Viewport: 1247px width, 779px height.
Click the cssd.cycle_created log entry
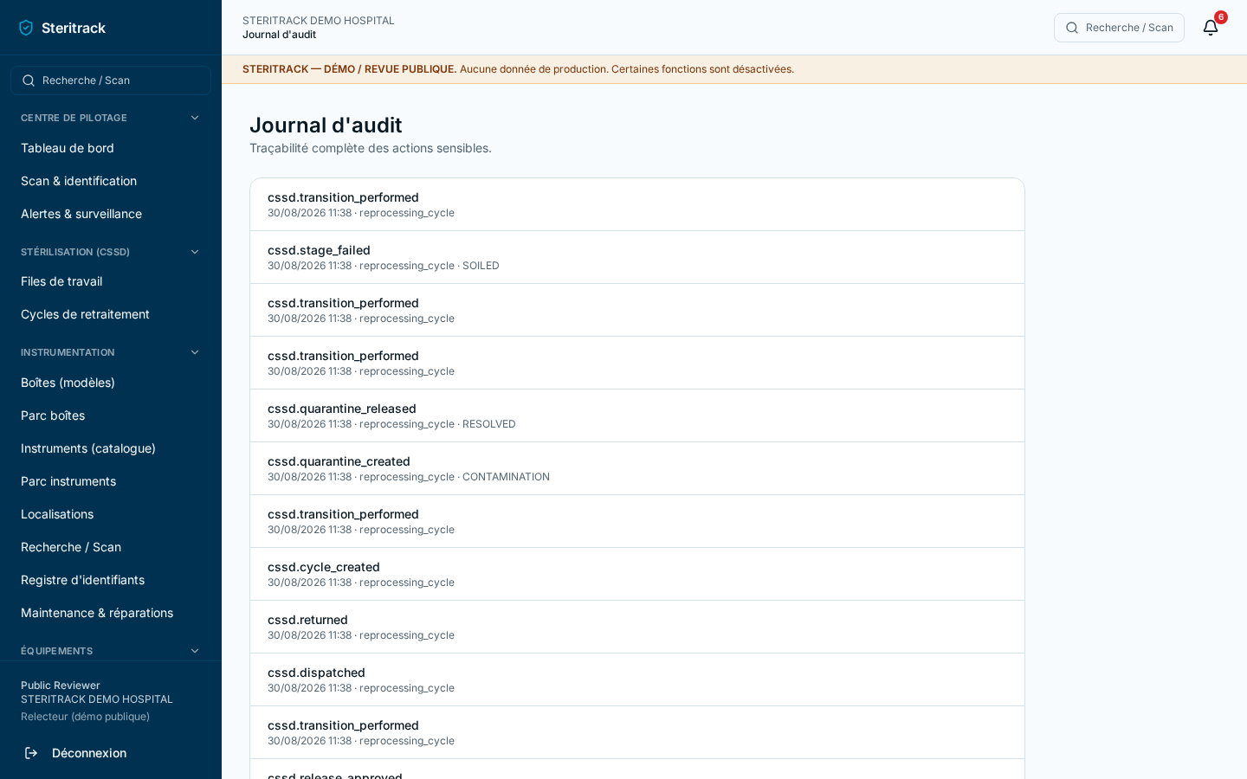pyautogui.click(x=637, y=574)
